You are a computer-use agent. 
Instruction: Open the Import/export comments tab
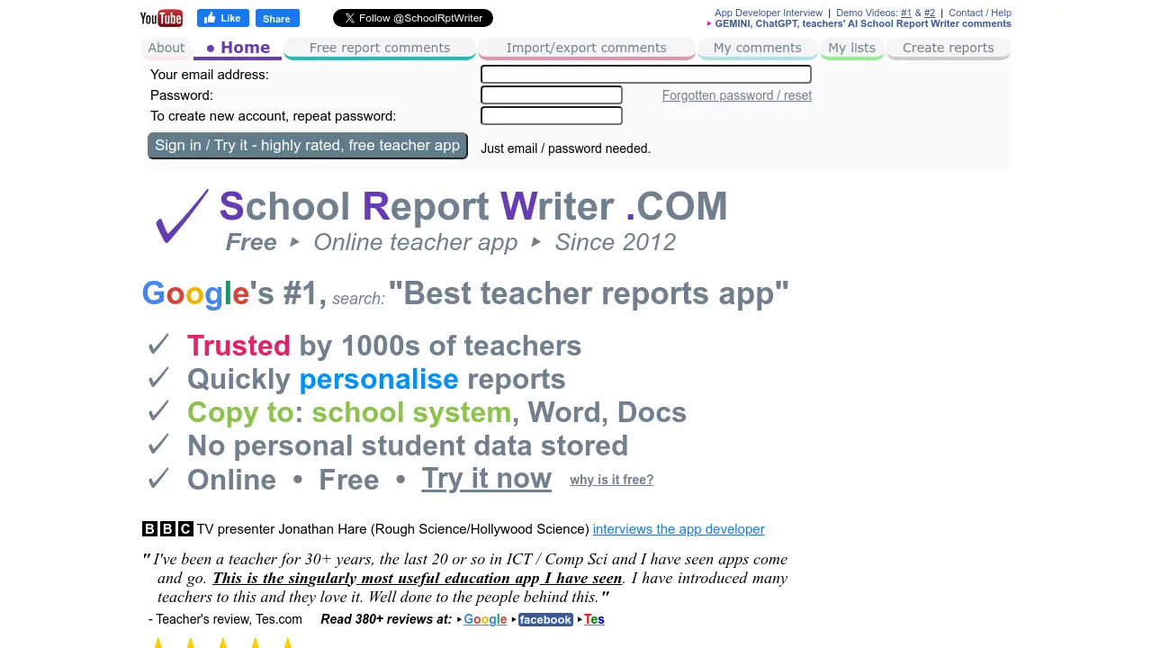[587, 48]
